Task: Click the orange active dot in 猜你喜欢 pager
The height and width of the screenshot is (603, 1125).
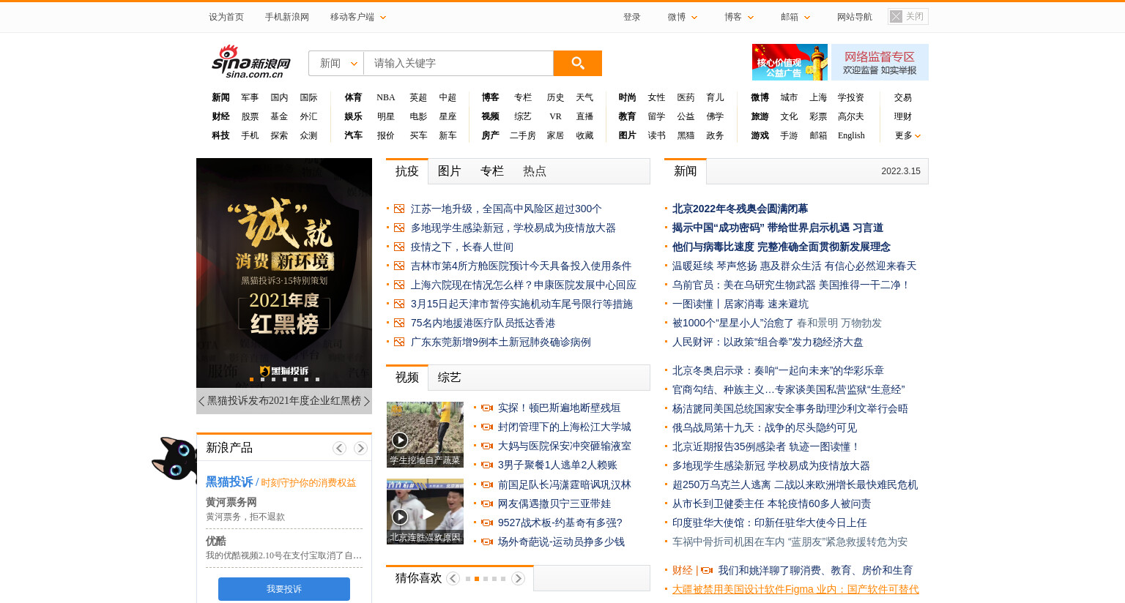Action: click(477, 579)
